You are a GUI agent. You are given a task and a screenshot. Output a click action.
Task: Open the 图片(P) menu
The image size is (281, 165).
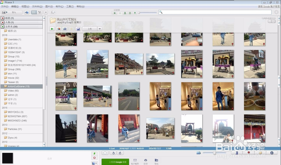click(49, 6)
